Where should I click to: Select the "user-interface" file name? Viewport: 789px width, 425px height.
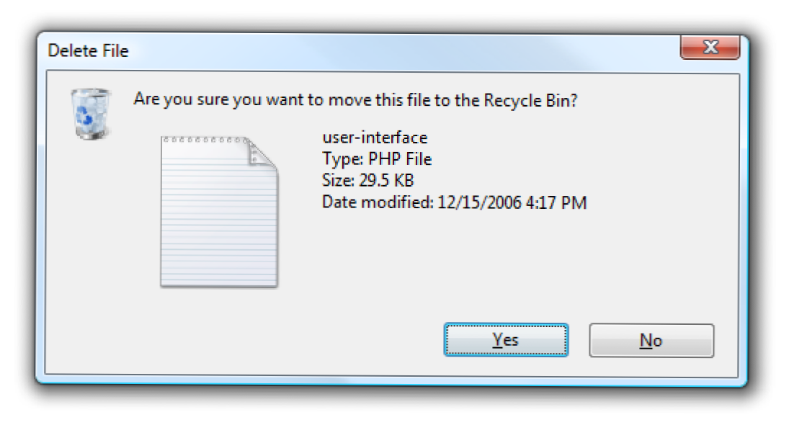(374, 138)
